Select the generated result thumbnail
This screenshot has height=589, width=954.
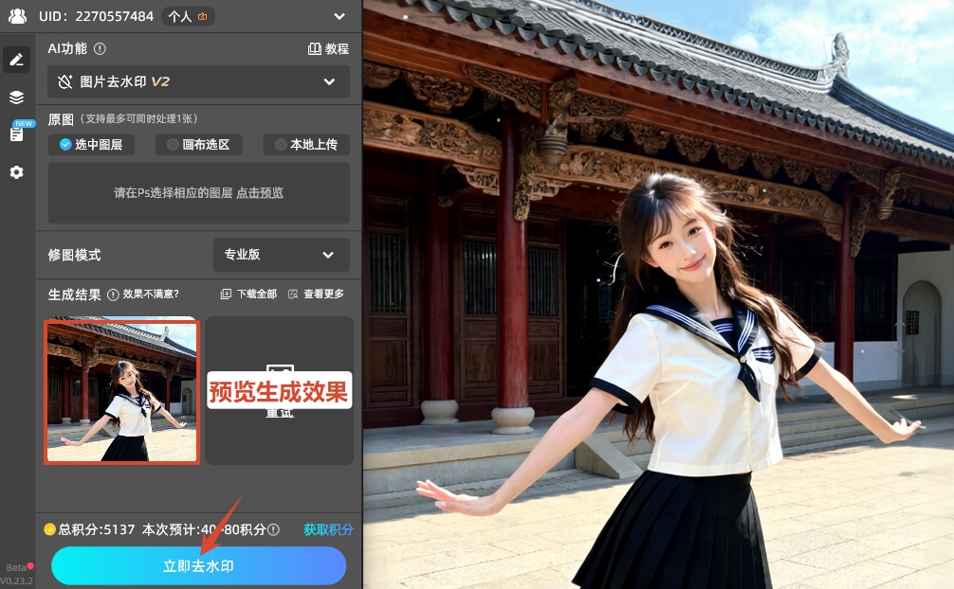[x=121, y=390]
